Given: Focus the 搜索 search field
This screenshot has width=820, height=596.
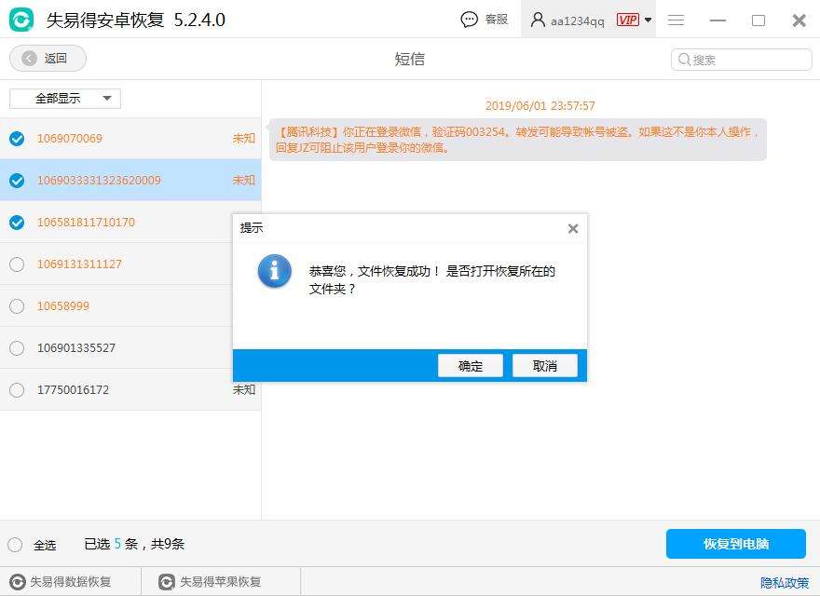Looking at the screenshot, I should tap(741, 60).
